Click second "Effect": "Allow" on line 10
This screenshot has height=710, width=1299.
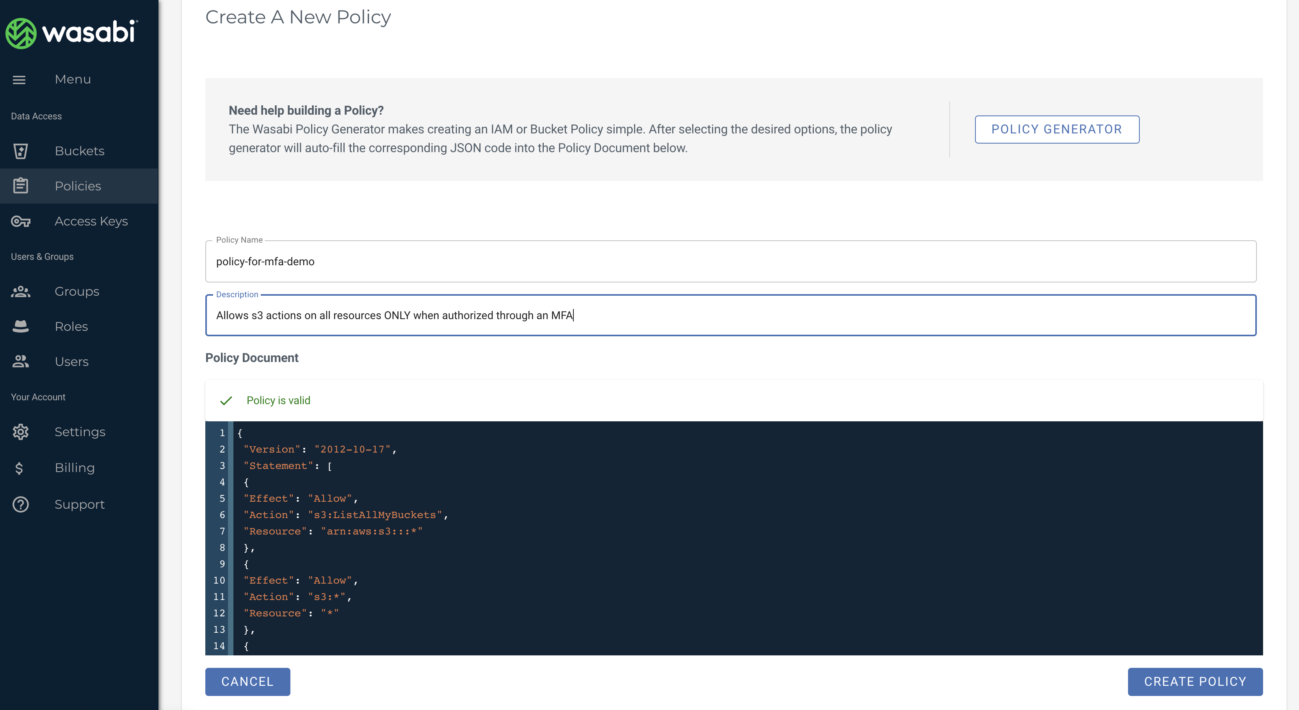tap(301, 580)
